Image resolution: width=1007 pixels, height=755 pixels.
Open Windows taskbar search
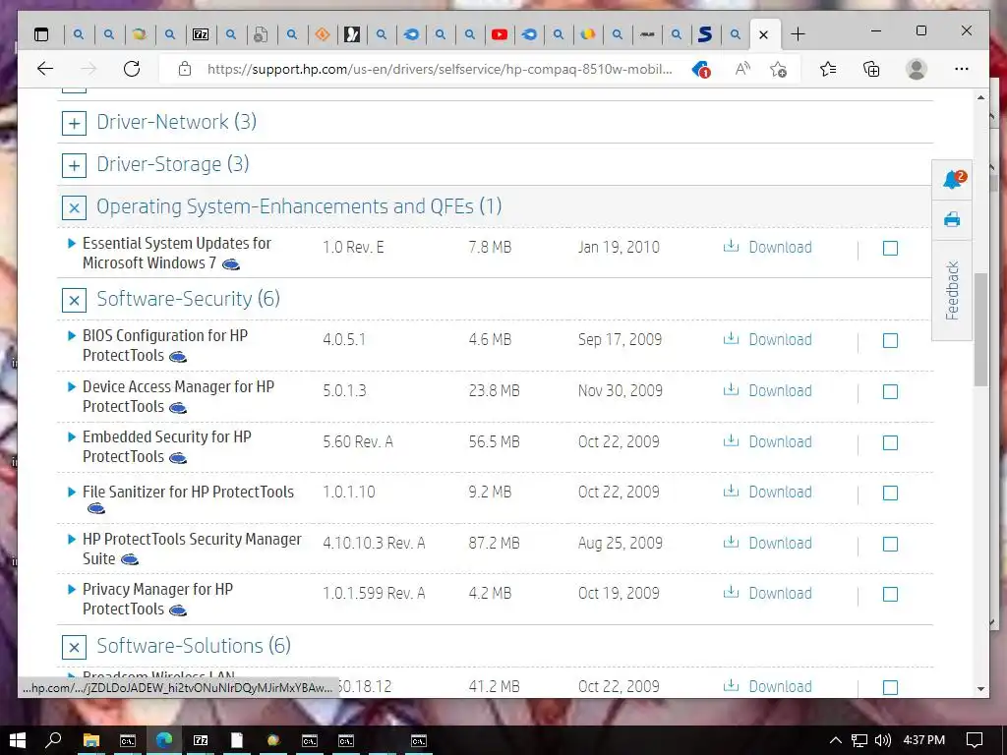coord(54,740)
